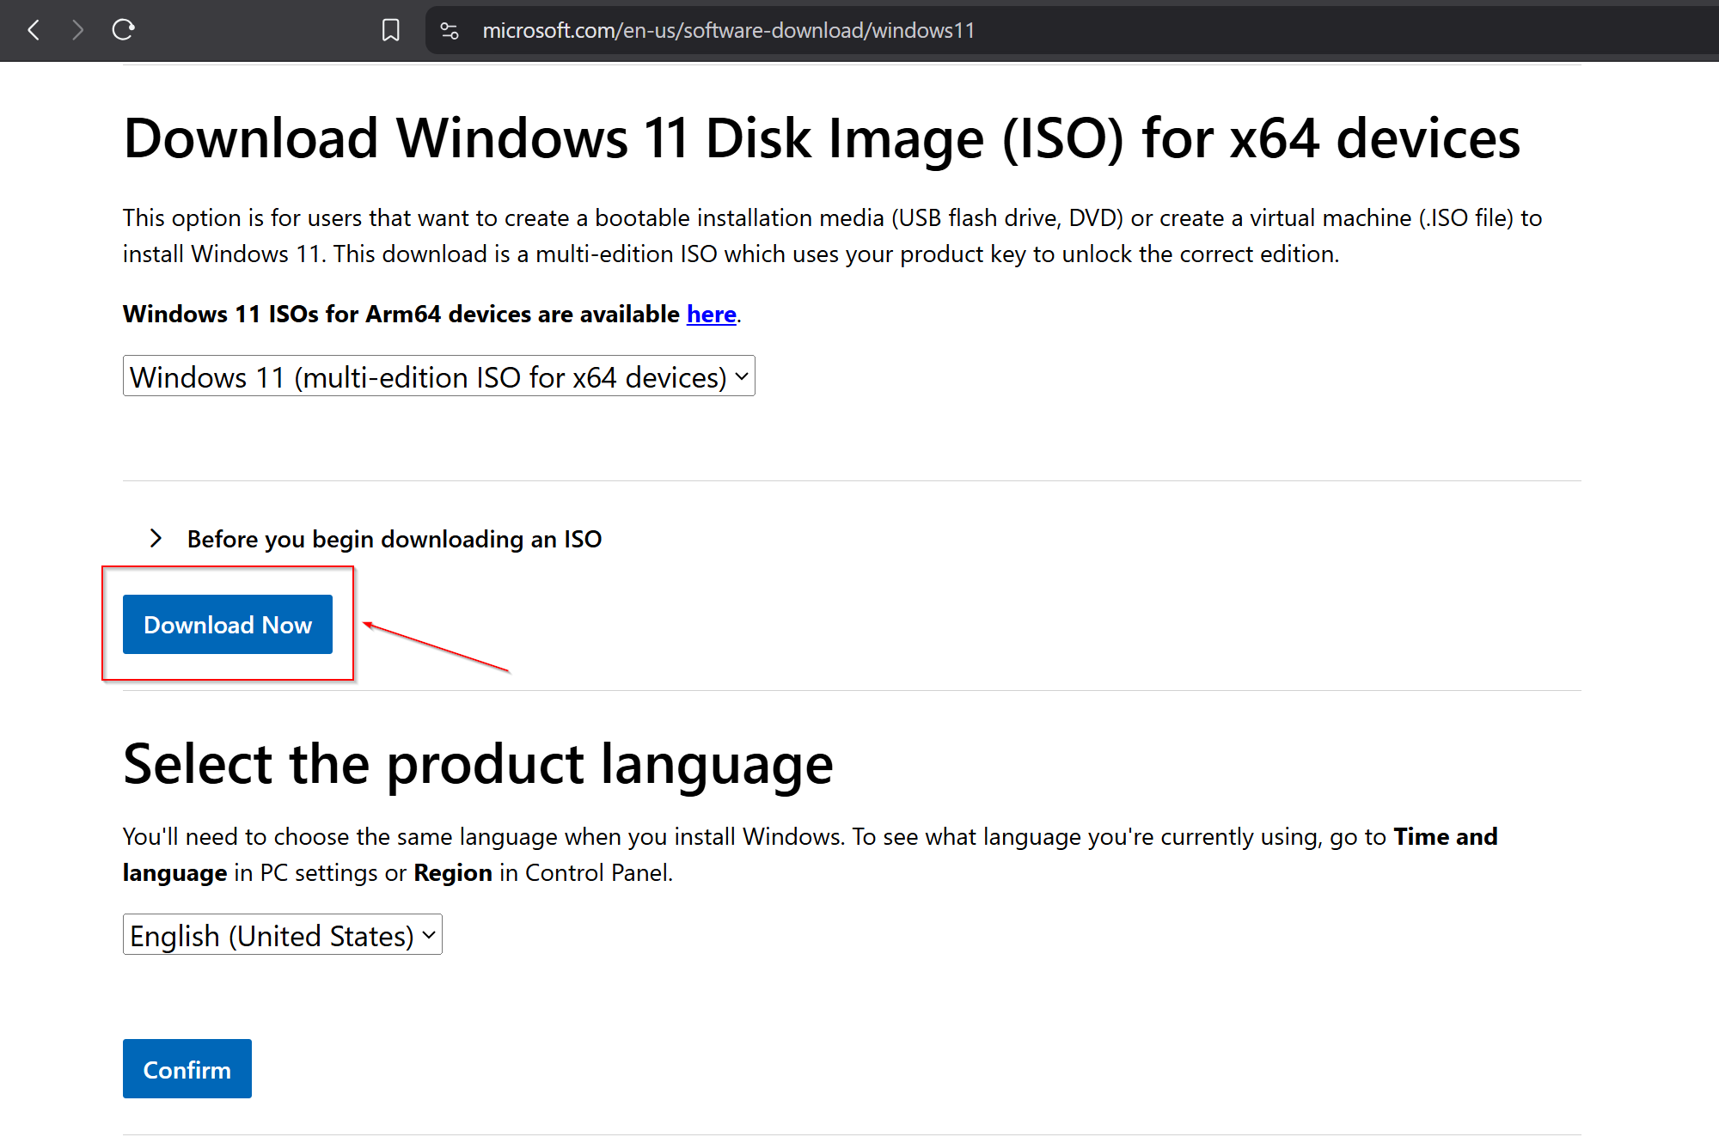Screen dimensions: 1719x1137
Task: Click the Download Now button
Action: 228,625
